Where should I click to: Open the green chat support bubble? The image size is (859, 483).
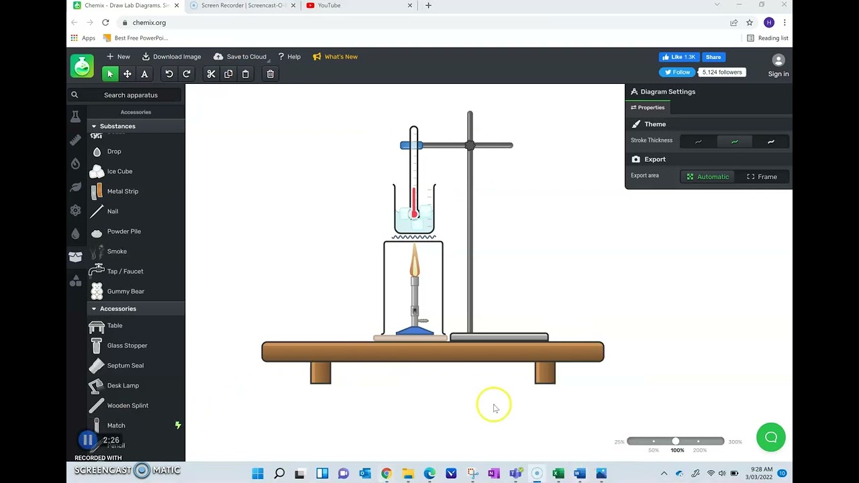pyautogui.click(x=771, y=437)
